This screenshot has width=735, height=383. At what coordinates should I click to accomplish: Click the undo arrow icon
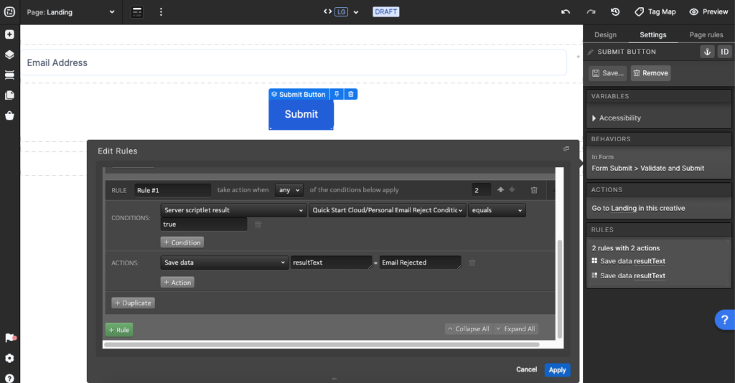(566, 12)
